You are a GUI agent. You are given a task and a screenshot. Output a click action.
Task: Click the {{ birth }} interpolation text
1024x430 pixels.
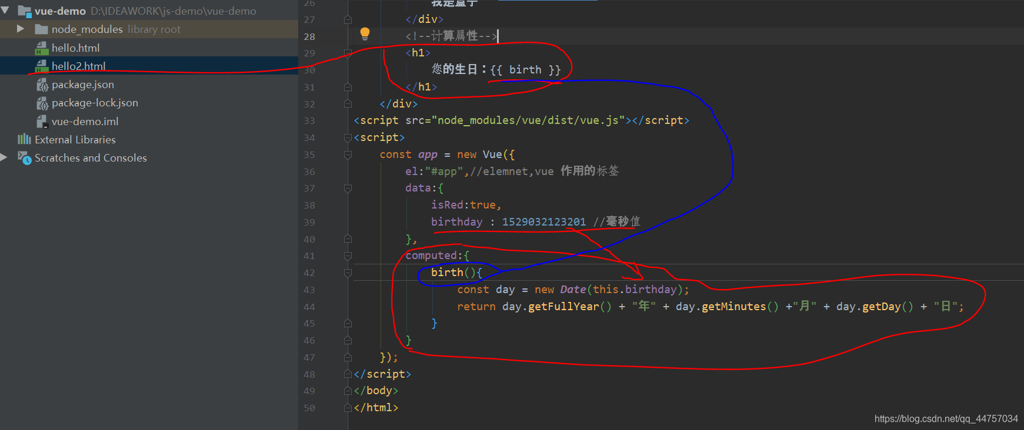coord(525,70)
